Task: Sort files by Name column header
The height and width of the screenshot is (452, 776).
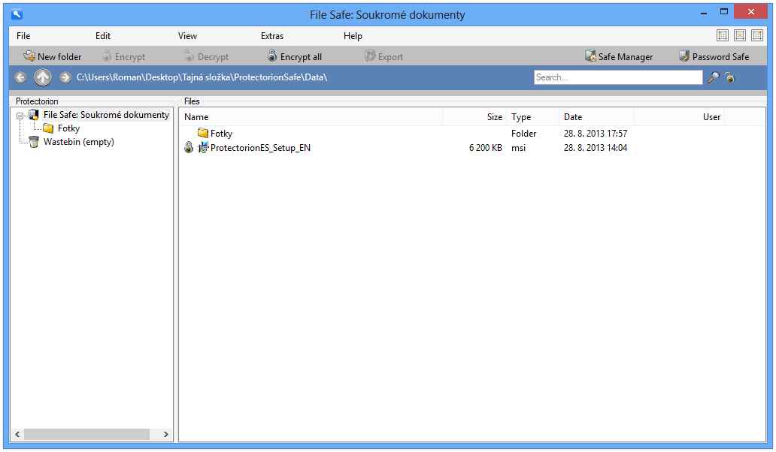Action: 312,117
